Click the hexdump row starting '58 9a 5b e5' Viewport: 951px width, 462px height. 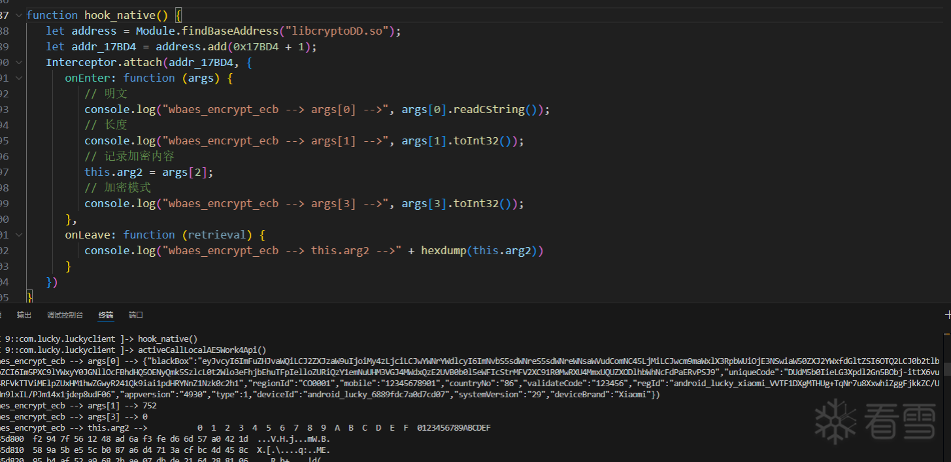coord(165,450)
